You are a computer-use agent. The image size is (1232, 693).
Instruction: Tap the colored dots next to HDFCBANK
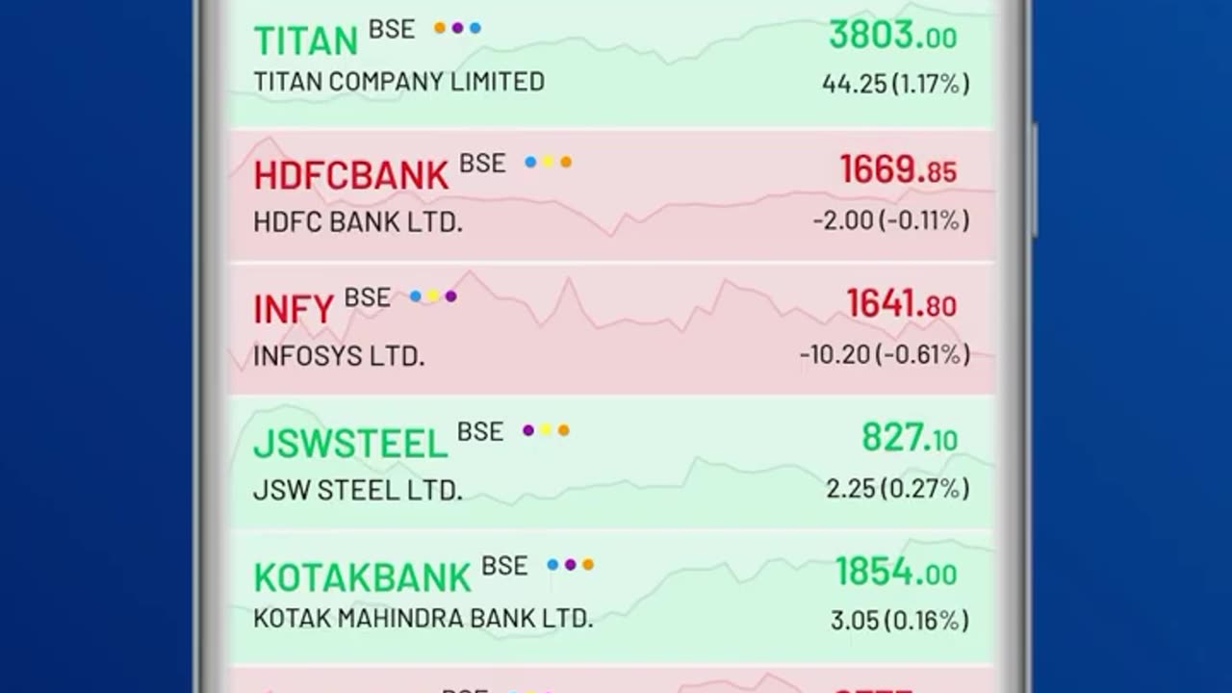click(548, 162)
